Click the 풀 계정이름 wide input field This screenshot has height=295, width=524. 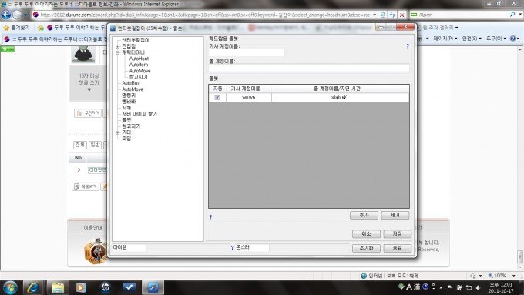tap(309, 68)
